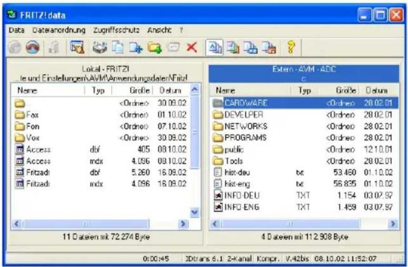Click the local list horizontal scrollbar thumb
Viewport: 408px width, 267px height.
[x=86, y=224]
